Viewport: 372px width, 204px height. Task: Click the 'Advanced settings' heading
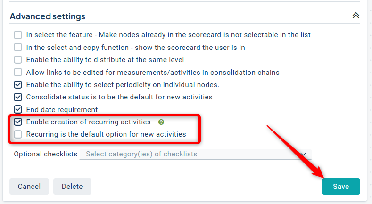coord(48,16)
